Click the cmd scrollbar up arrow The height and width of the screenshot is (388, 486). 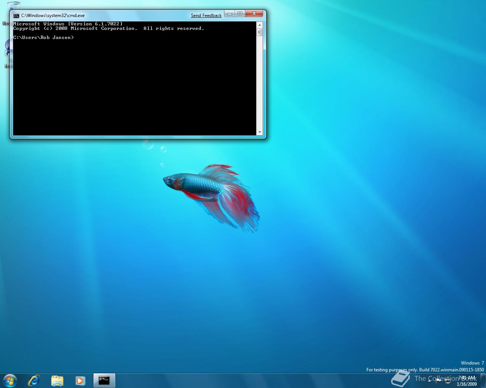pyautogui.click(x=260, y=25)
